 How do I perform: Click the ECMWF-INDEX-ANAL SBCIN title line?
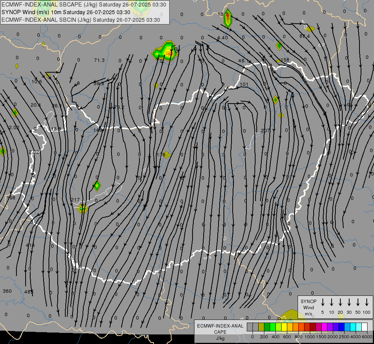pos(81,20)
